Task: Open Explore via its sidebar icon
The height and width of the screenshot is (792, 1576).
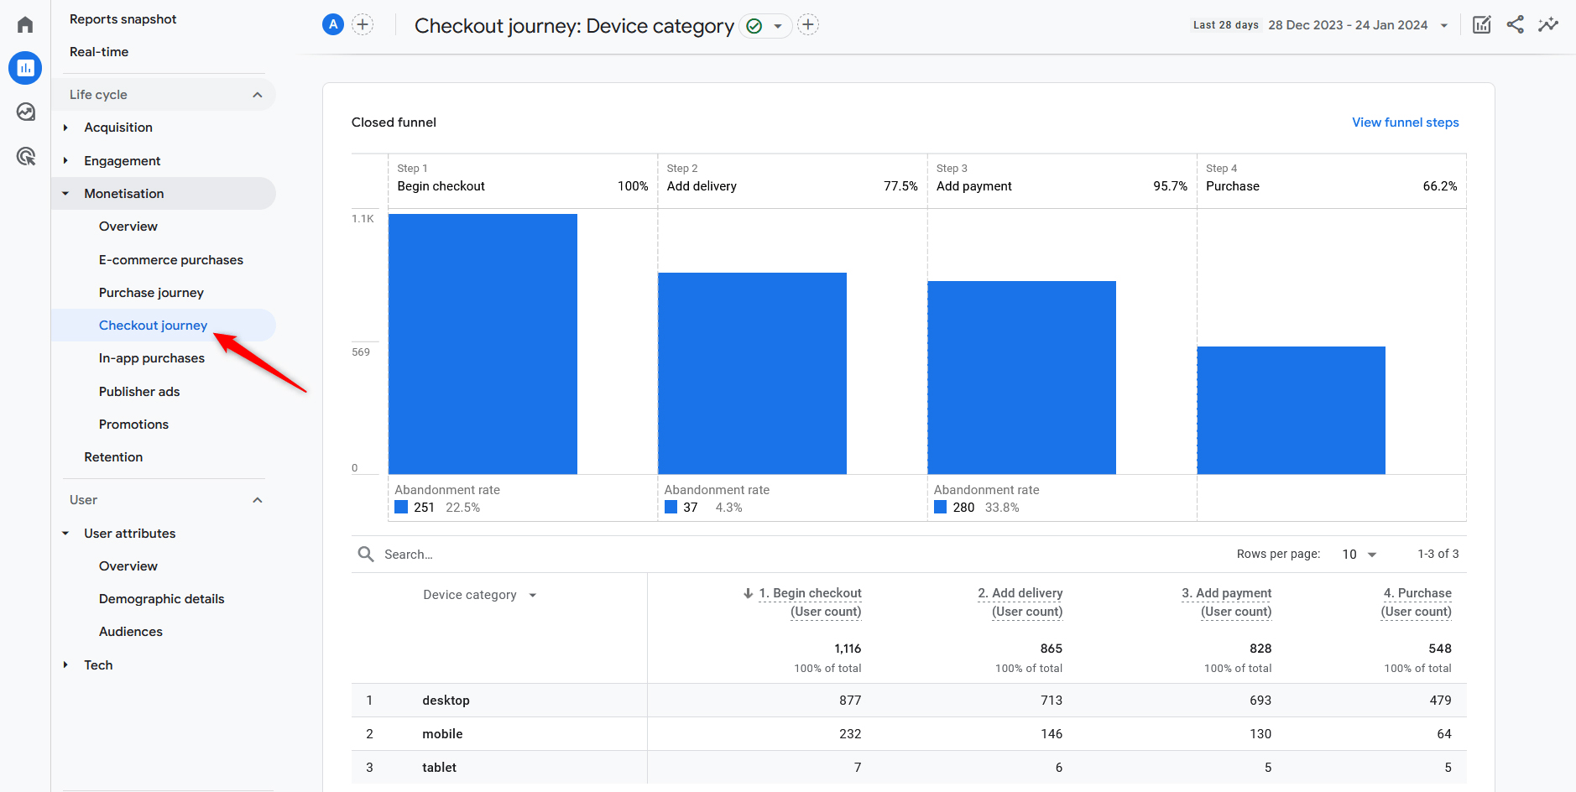Action: tap(24, 112)
